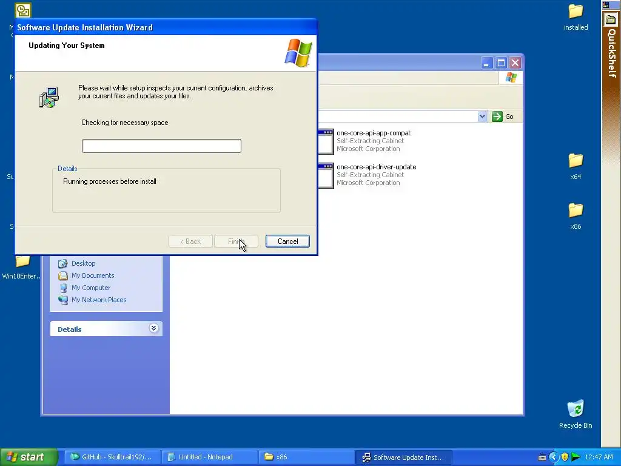Click the Windows flag throbber in Explorer
This screenshot has height=466, width=621.
(x=511, y=78)
